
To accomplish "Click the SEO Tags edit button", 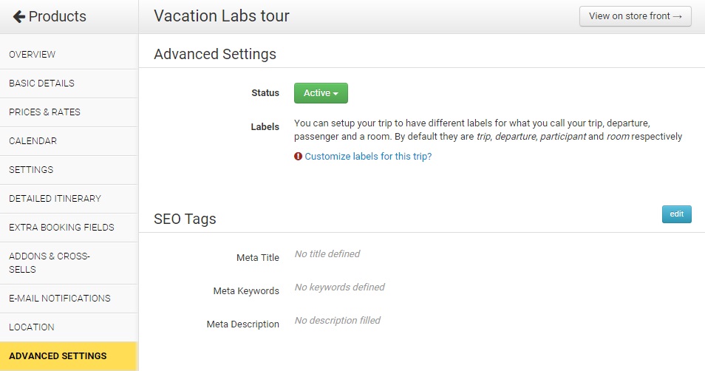I will (676, 214).
